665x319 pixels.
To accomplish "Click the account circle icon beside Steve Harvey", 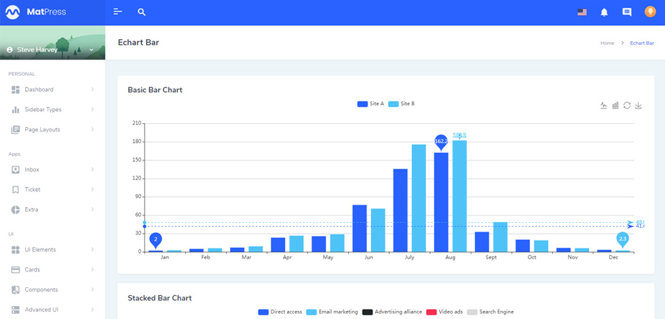I will 9,50.
